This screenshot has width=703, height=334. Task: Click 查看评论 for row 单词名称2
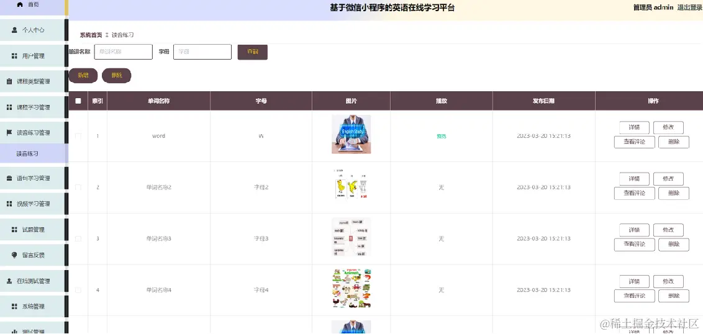[635, 194]
